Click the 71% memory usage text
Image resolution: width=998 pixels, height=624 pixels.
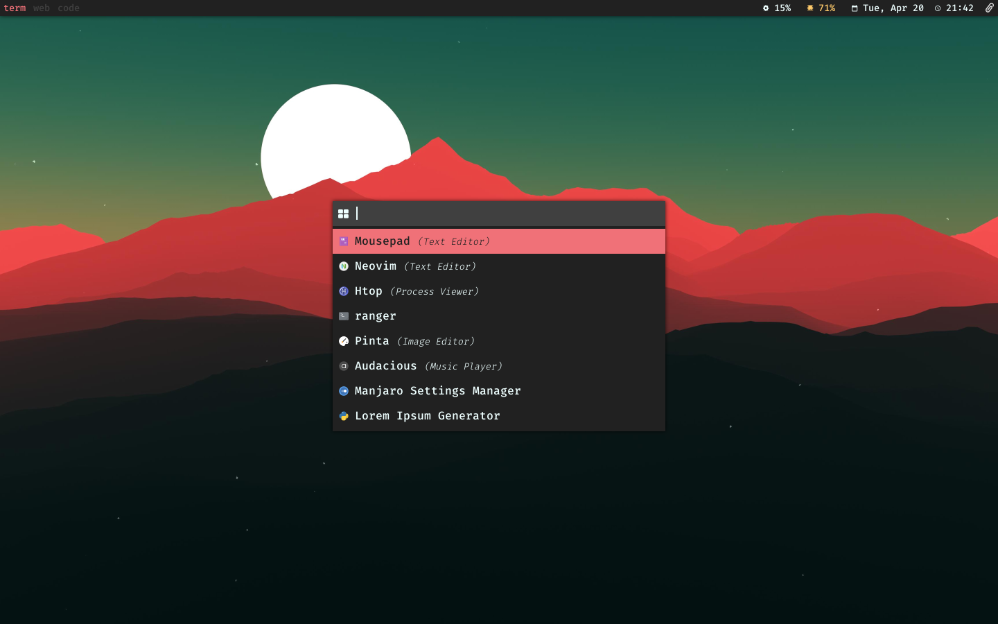click(827, 8)
